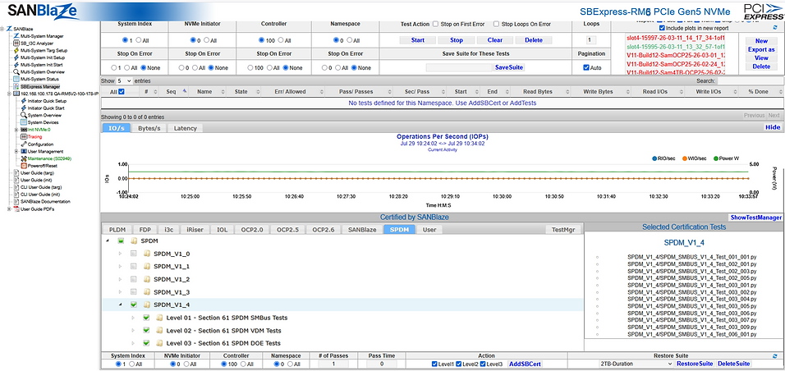Open Multi-System Manager in sidebar tree
785x371 pixels.
pyautogui.click(x=42, y=36)
